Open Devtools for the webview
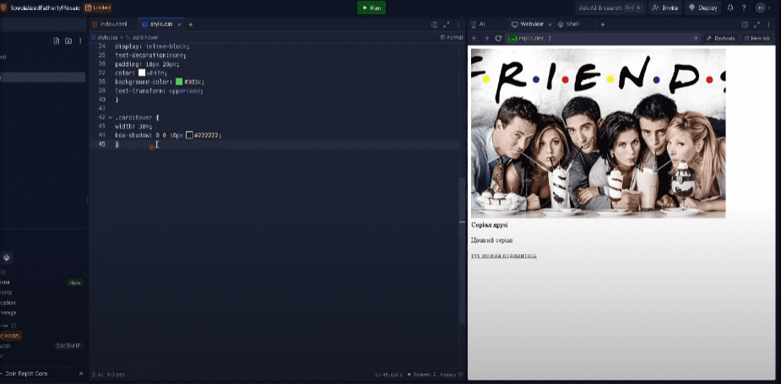The image size is (781, 384). (721, 38)
